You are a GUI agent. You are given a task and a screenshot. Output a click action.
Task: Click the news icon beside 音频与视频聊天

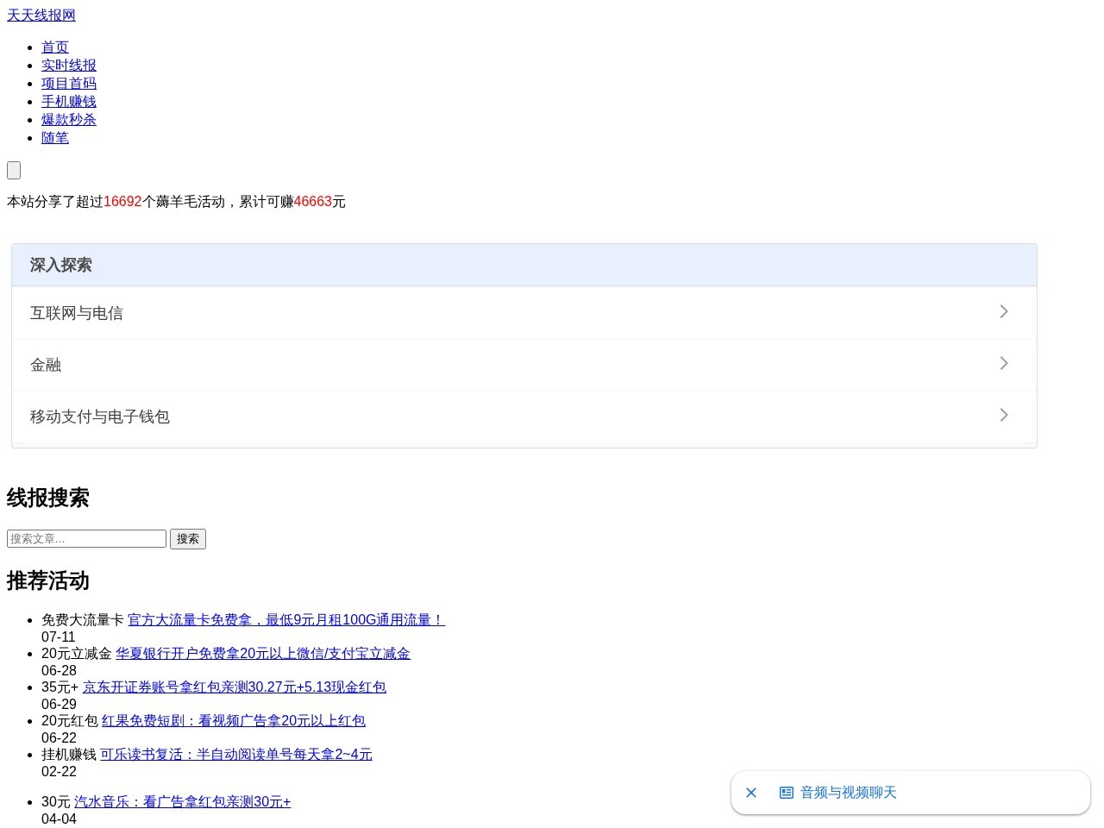(787, 793)
